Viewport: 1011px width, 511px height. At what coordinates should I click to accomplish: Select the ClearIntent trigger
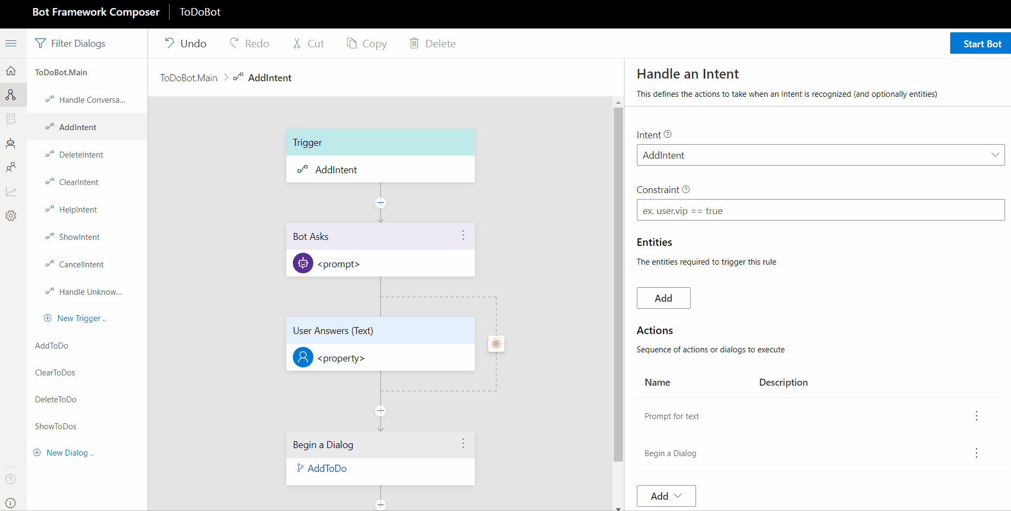[x=87, y=182]
